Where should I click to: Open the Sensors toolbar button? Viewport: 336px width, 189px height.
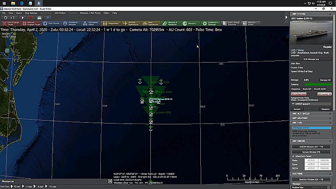190,24
